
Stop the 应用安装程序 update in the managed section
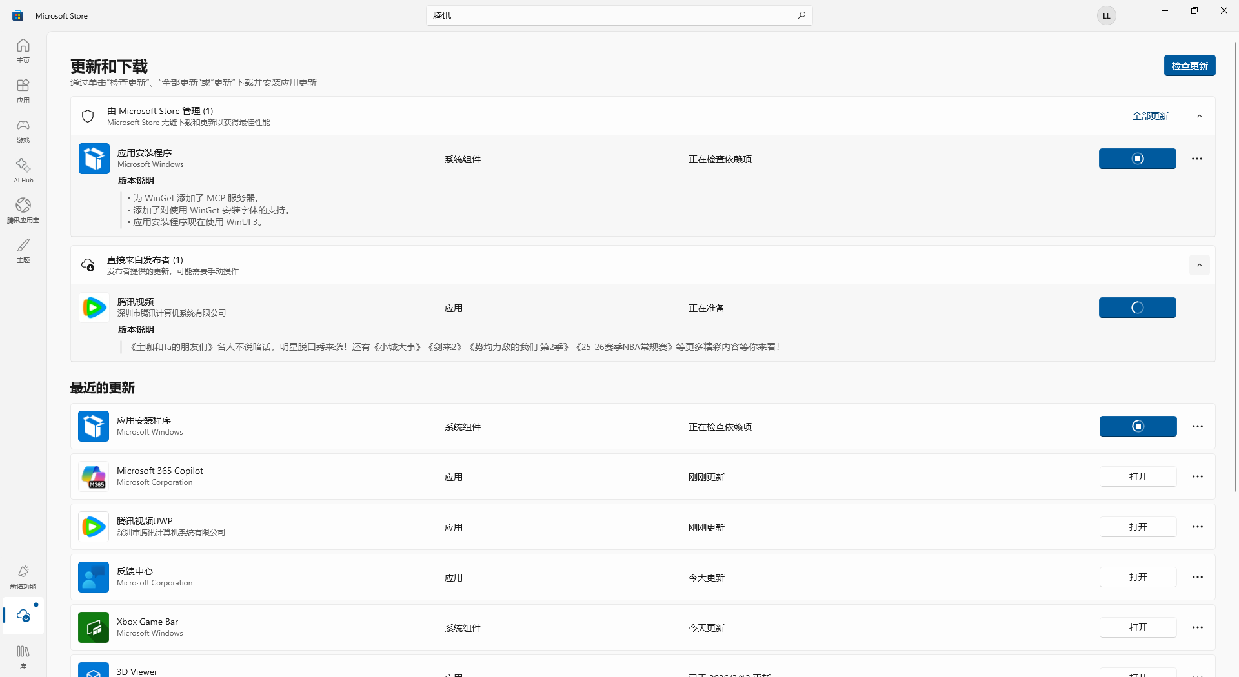1137,159
